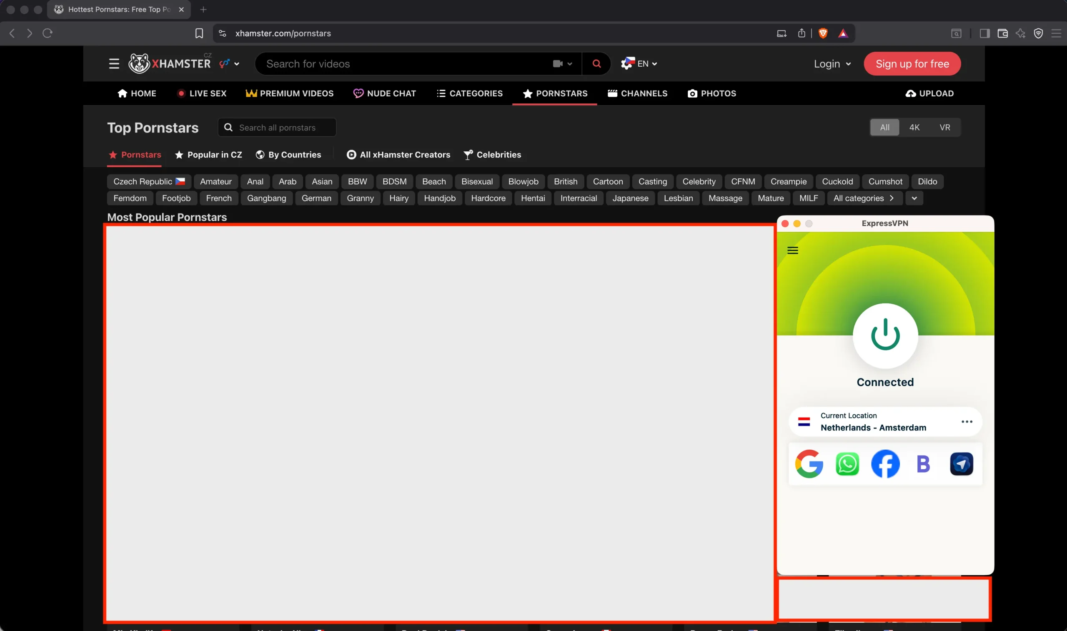1067x631 pixels.
Task: Switch the filter to VR
Action: 945,127
